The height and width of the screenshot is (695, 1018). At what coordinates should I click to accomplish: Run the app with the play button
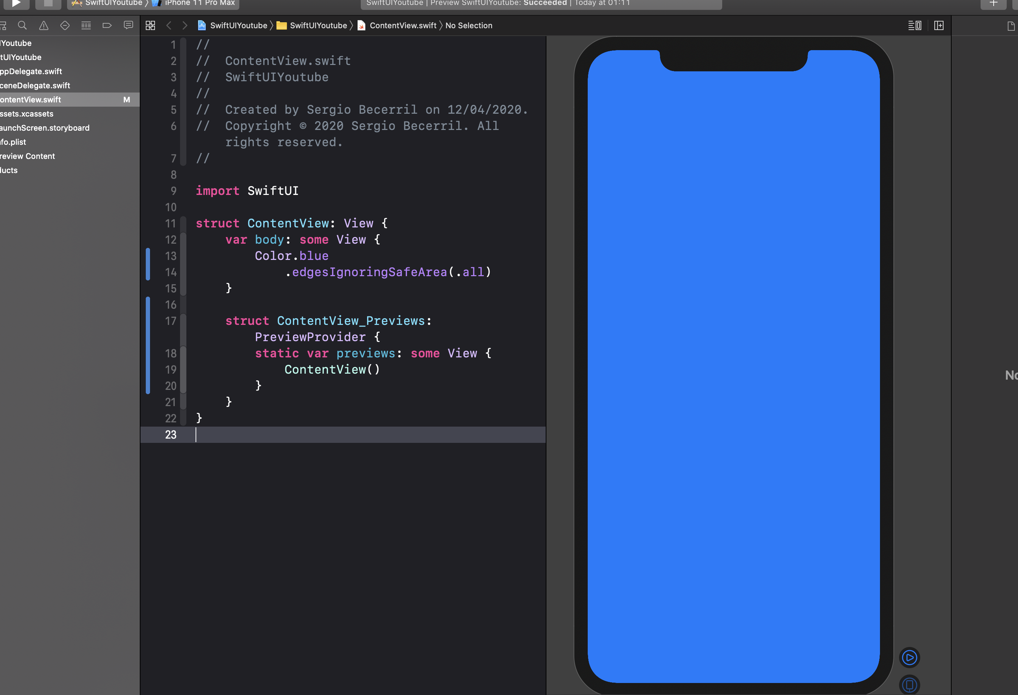[16, 4]
